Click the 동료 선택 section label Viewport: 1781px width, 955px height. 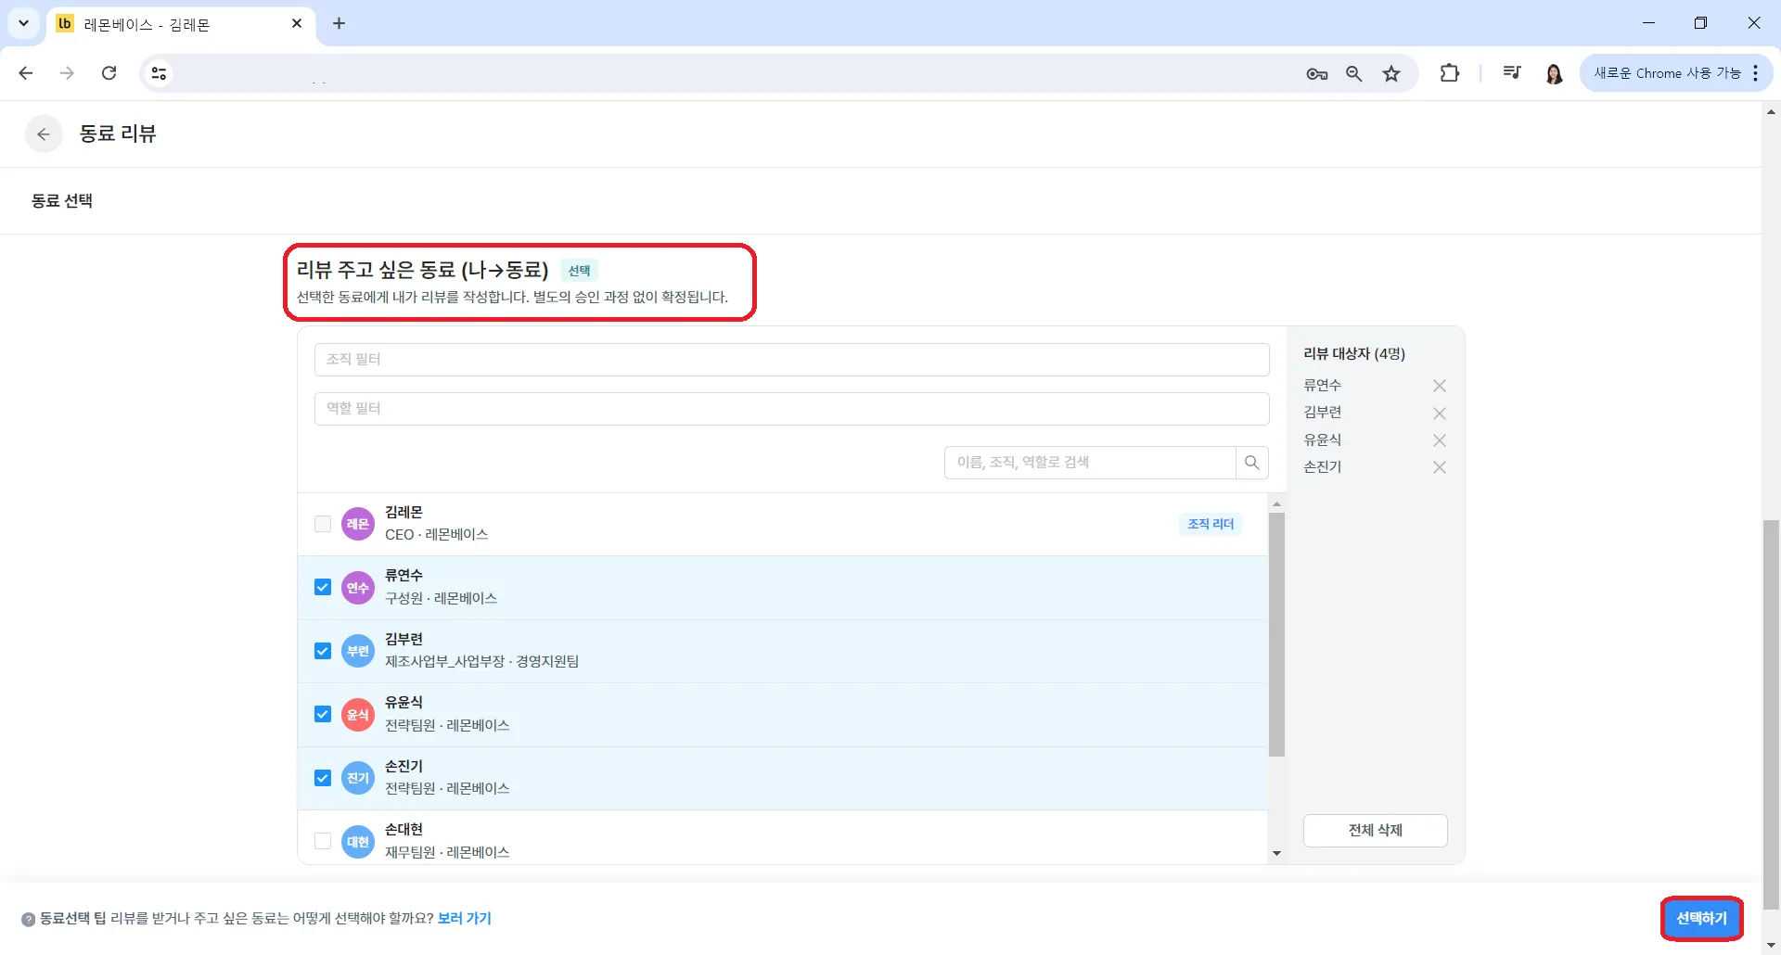pyautogui.click(x=62, y=201)
